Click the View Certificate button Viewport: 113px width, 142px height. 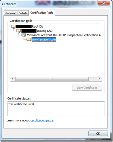tap(87, 88)
